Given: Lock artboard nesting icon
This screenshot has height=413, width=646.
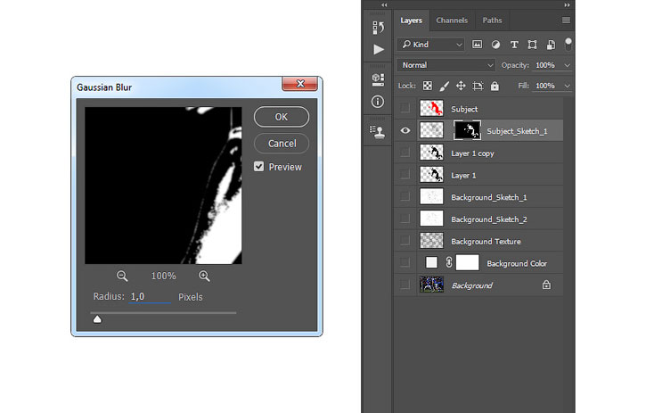Looking at the screenshot, I should pos(478,86).
